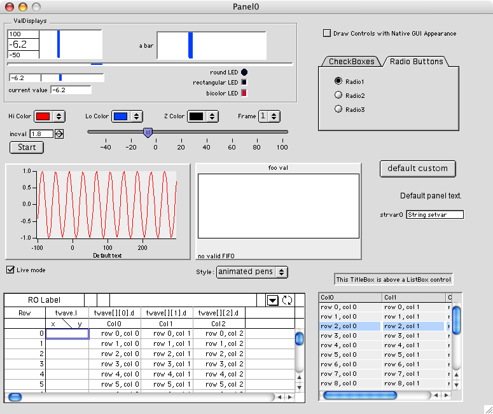Image resolution: width=493 pixels, height=414 pixels.
Task: Select the Radio3 option
Action: [x=338, y=109]
